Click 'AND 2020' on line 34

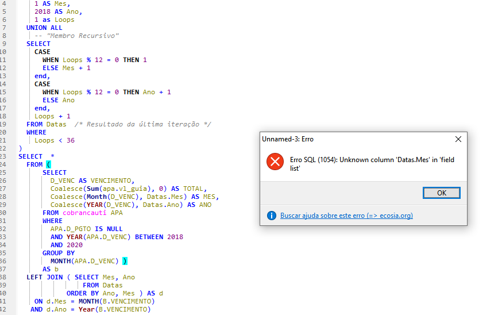click(x=66, y=245)
